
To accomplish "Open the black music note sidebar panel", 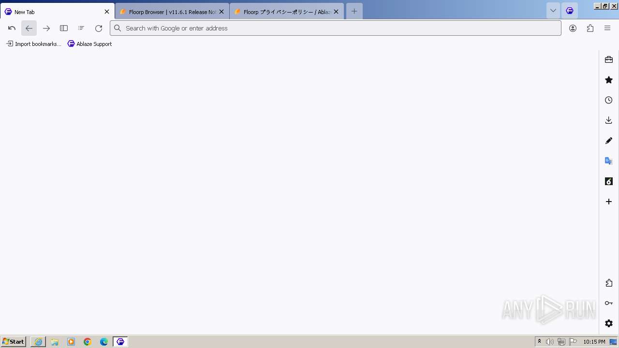I will 609,181.
